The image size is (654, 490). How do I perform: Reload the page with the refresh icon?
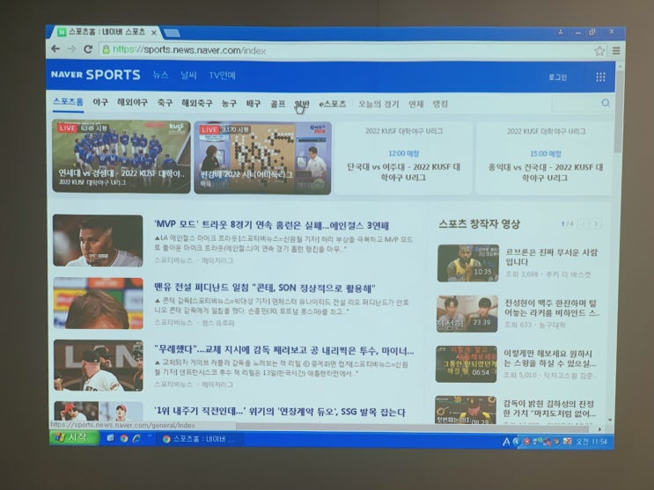pos(88,49)
